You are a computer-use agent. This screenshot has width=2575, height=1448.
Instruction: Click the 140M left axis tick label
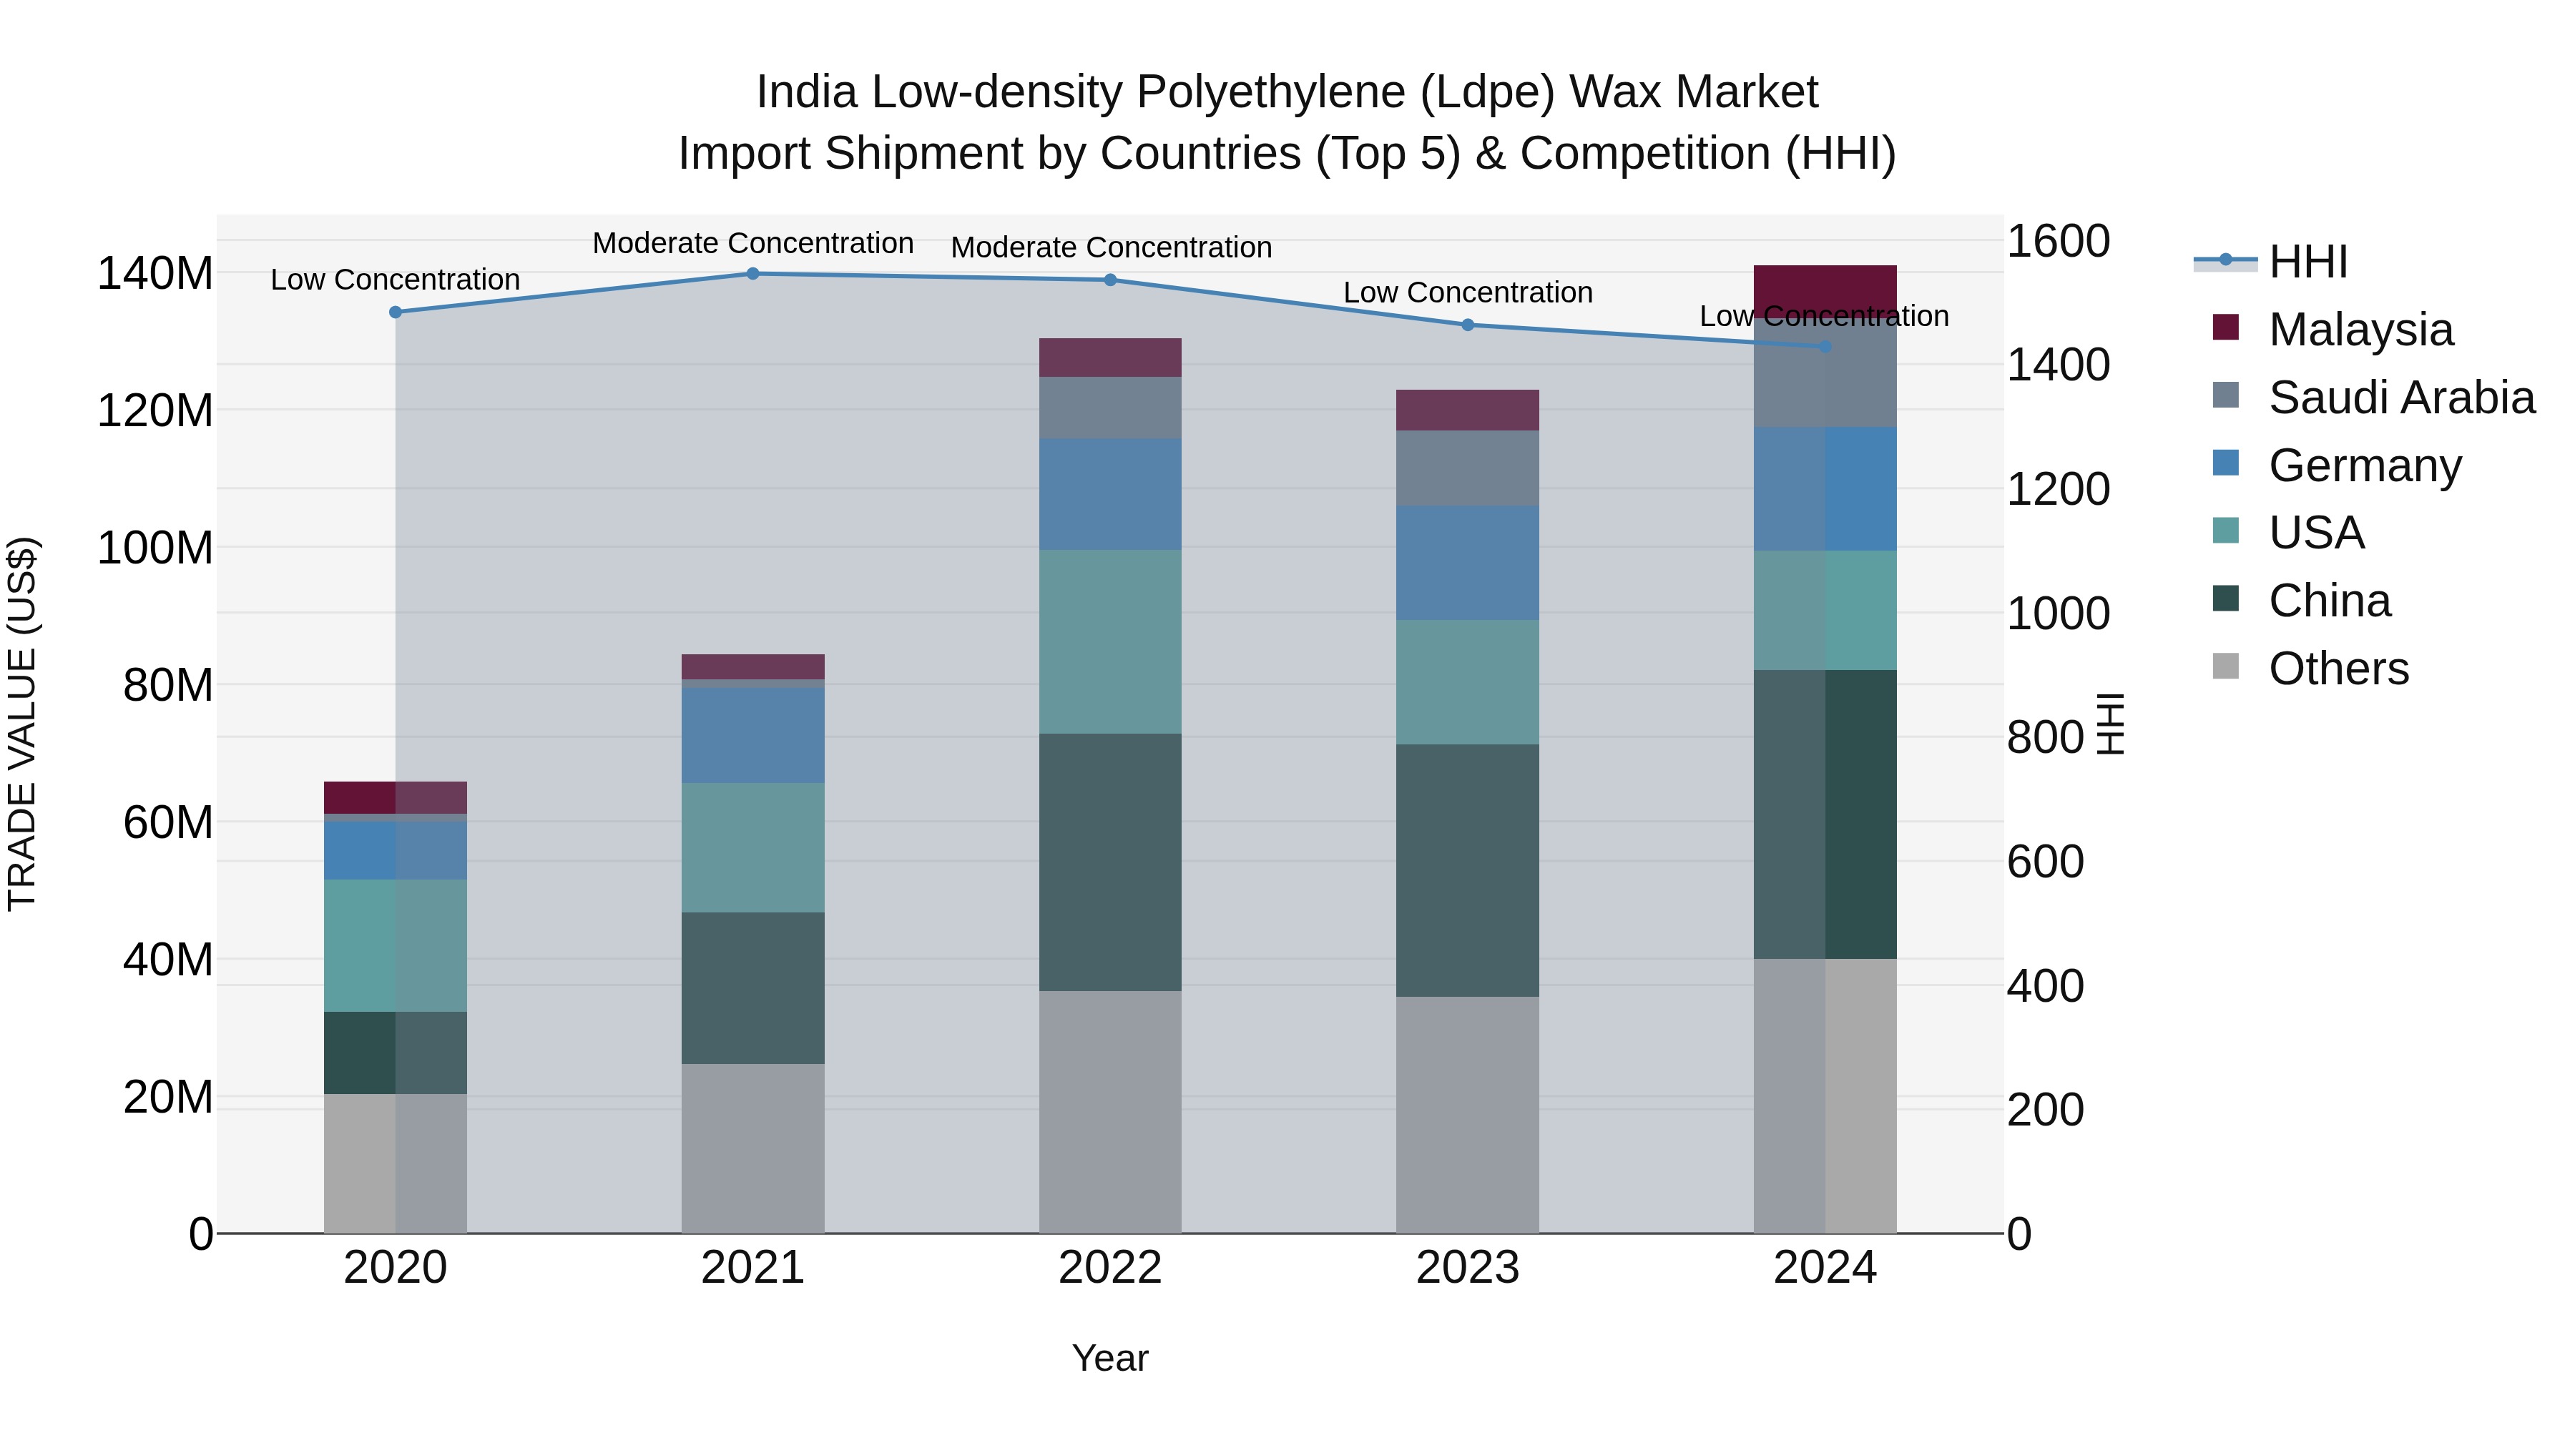tap(155, 274)
